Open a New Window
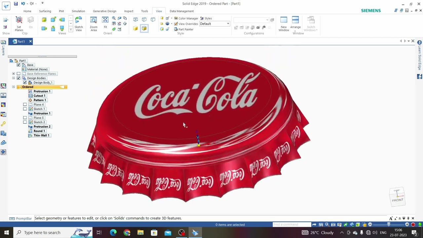The width and height of the screenshot is (423, 238). coord(284,24)
